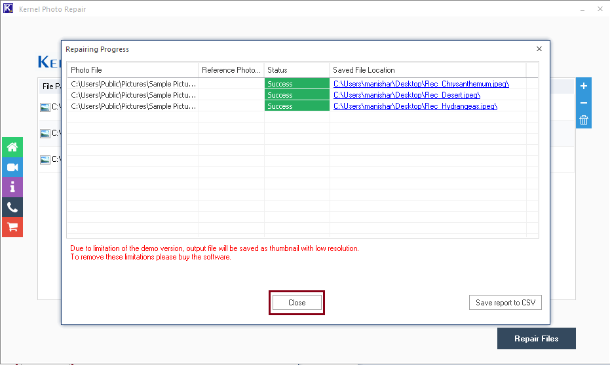Click the Saved File Location column header

[x=428, y=70]
